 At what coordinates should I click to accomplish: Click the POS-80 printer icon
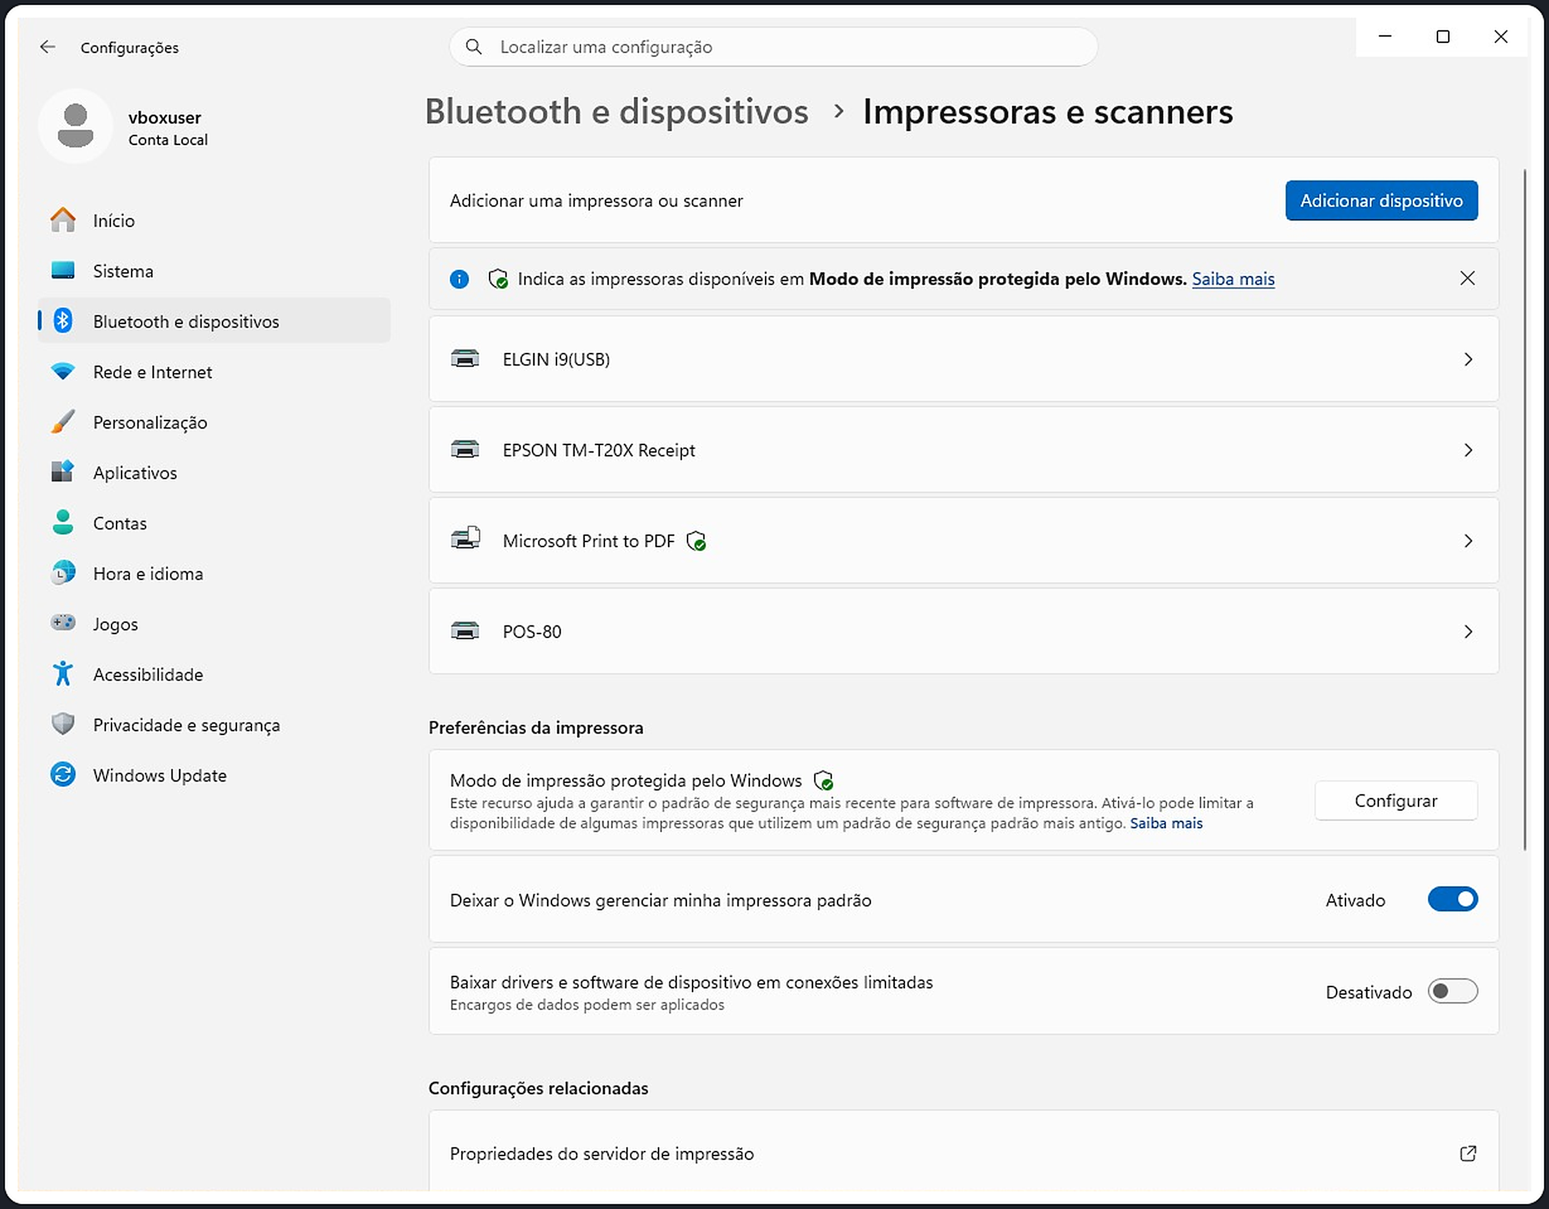[x=465, y=632]
